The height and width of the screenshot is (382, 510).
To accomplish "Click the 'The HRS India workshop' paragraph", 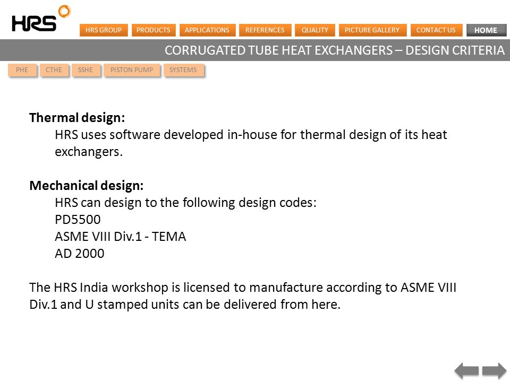I will [x=243, y=296].
